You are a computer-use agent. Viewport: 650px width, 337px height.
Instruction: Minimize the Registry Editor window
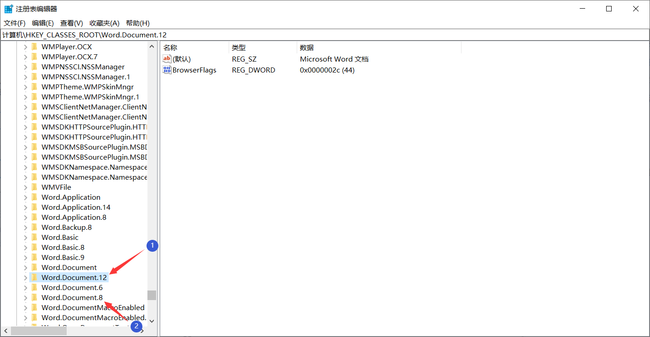[582, 9]
